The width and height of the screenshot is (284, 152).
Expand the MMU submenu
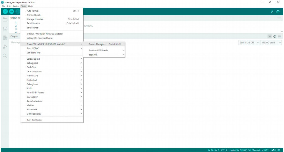click(52, 88)
